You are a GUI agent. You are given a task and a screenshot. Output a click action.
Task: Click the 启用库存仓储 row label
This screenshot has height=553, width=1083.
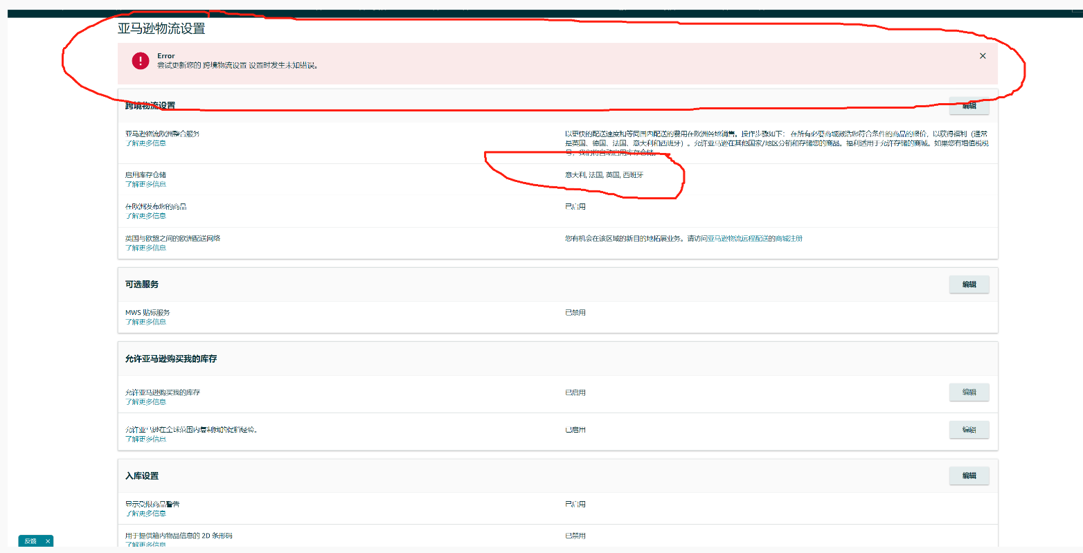point(145,175)
